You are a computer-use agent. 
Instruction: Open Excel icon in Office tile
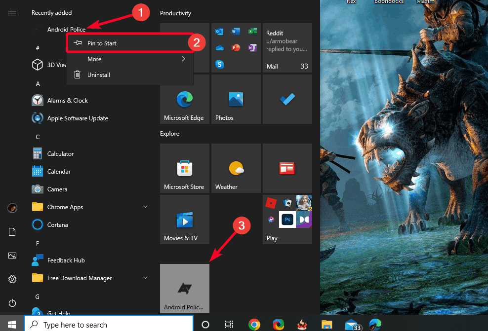pos(252,31)
